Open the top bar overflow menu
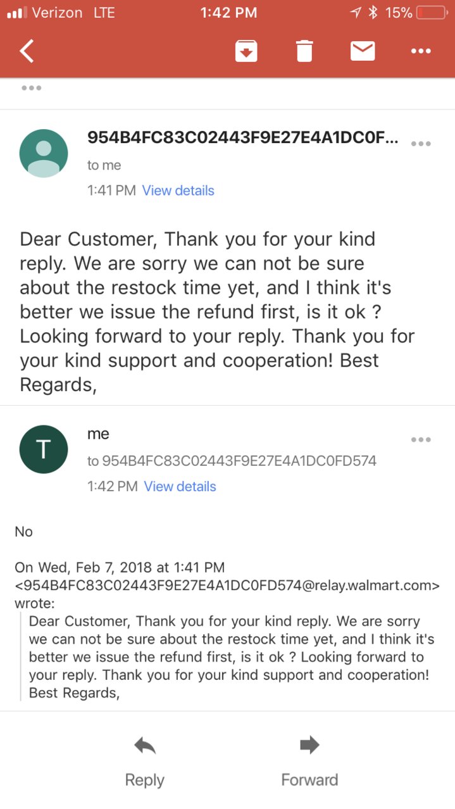The image size is (455, 809). (x=421, y=51)
